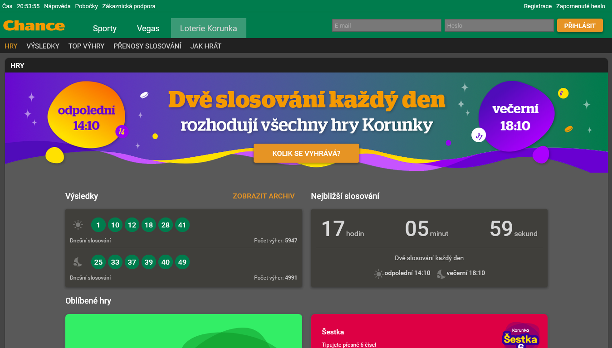612x348 pixels.
Task: Click the sun icon next to odpolední 14:10
Action: pos(378,273)
